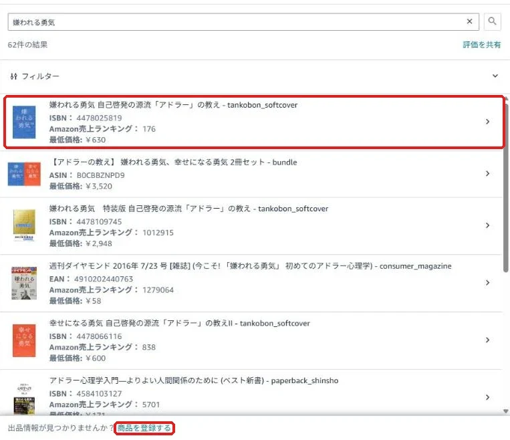Image resolution: width=510 pixels, height=440 pixels.
Task: Click アドラー心理学入門 book cover thumbnail
Action: point(24,399)
